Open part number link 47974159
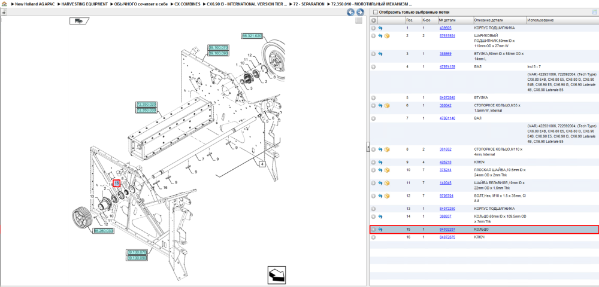 coord(447,67)
